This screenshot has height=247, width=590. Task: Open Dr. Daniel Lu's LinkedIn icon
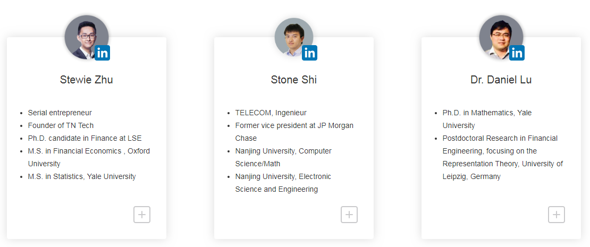[x=517, y=53]
